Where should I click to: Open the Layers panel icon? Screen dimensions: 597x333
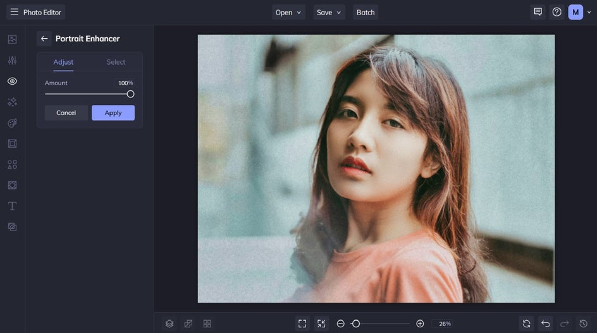click(169, 324)
